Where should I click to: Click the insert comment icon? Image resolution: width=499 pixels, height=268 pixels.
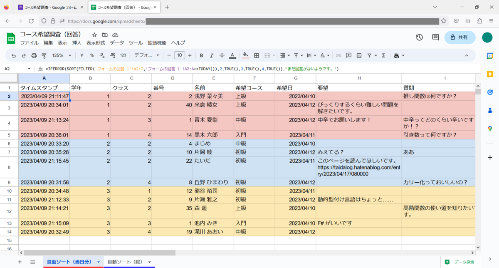tap(348, 55)
